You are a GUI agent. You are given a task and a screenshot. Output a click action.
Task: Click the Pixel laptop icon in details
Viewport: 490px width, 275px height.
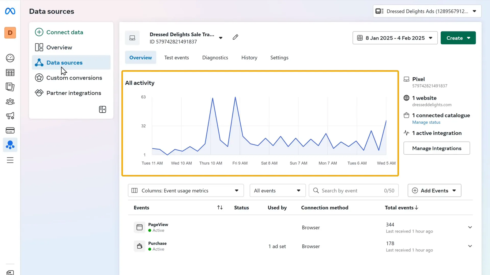click(406, 79)
